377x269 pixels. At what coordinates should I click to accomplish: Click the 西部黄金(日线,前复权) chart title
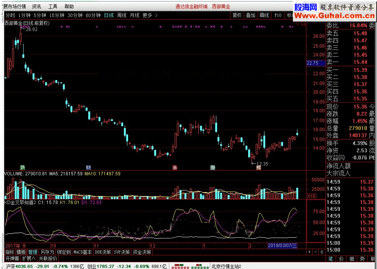click(x=27, y=23)
